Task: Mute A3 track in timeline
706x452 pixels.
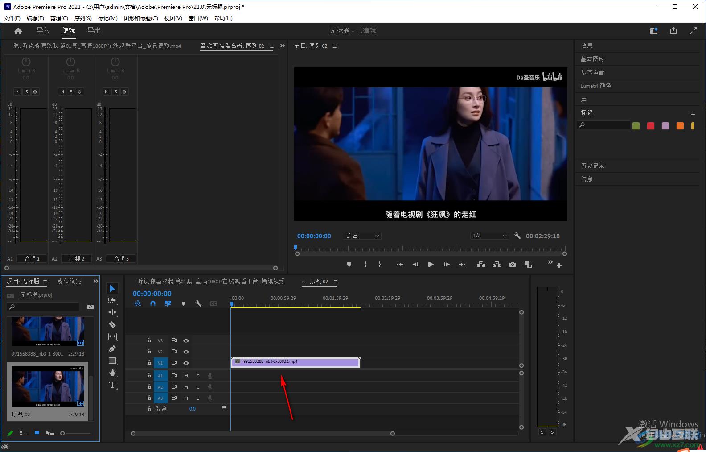Action: 186,398
